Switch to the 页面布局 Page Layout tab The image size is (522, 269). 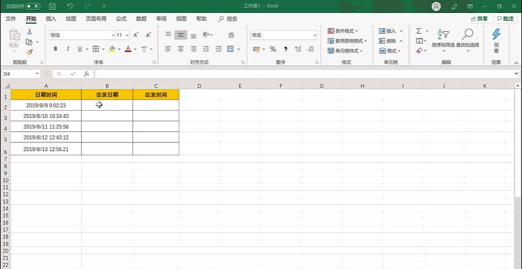[96, 18]
